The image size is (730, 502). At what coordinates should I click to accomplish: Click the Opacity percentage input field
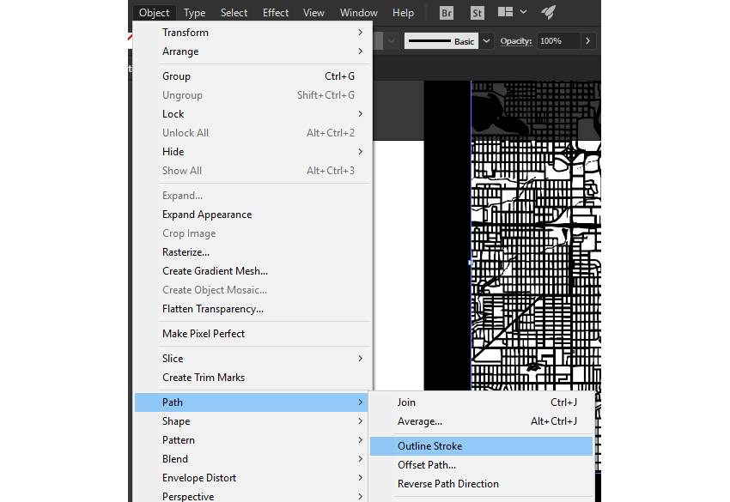557,41
